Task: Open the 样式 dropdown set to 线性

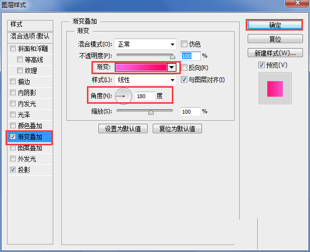Action: pyautogui.click(x=146, y=80)
